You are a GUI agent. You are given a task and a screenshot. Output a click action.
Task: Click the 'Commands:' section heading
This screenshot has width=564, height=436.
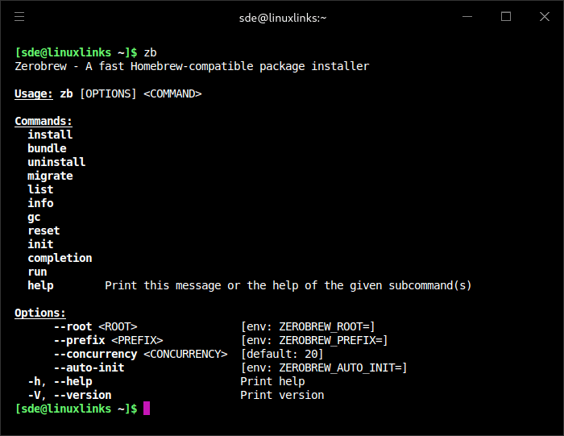tap(44, 121)
